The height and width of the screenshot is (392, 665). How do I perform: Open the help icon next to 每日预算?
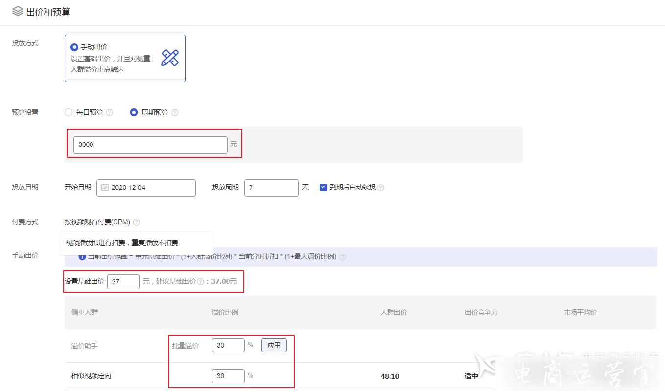pyautogui.click(x=110, y=113)
